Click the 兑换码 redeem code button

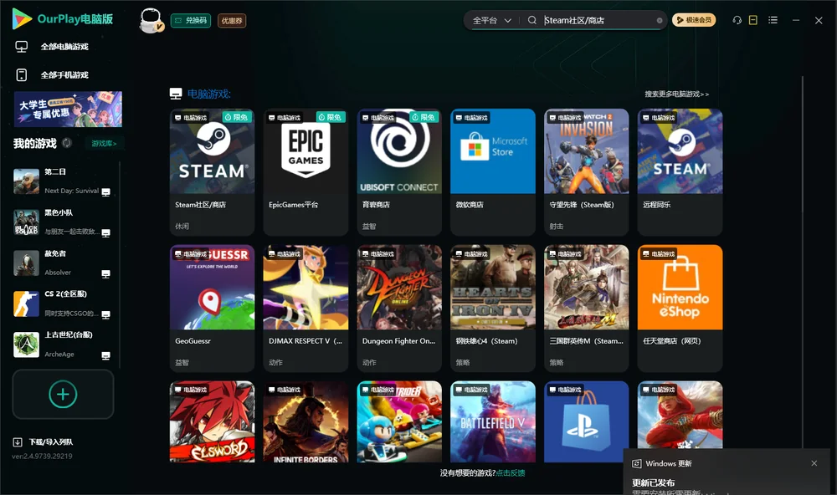pos(191,20)
